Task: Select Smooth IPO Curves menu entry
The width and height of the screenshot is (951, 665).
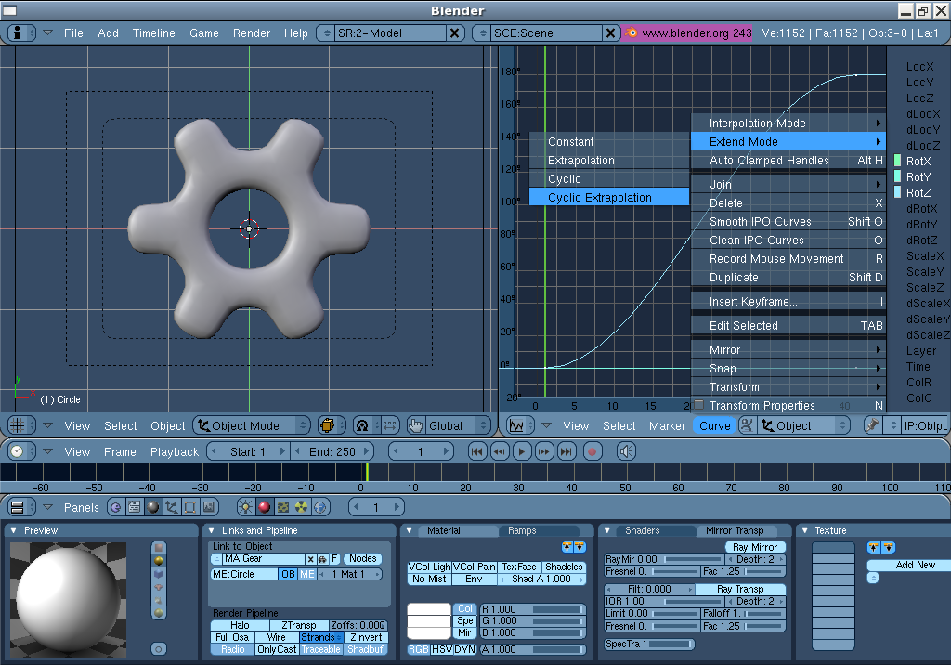Action: [788, 221]
